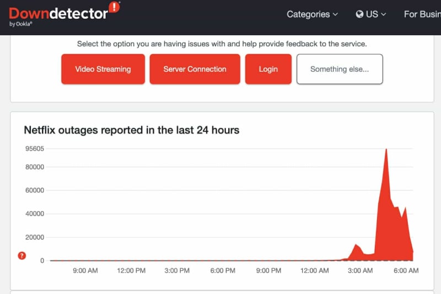The height and width of the screenshot is (294, 441).
Task: Report a Video Streaming issue
Action: click(103, 69)
